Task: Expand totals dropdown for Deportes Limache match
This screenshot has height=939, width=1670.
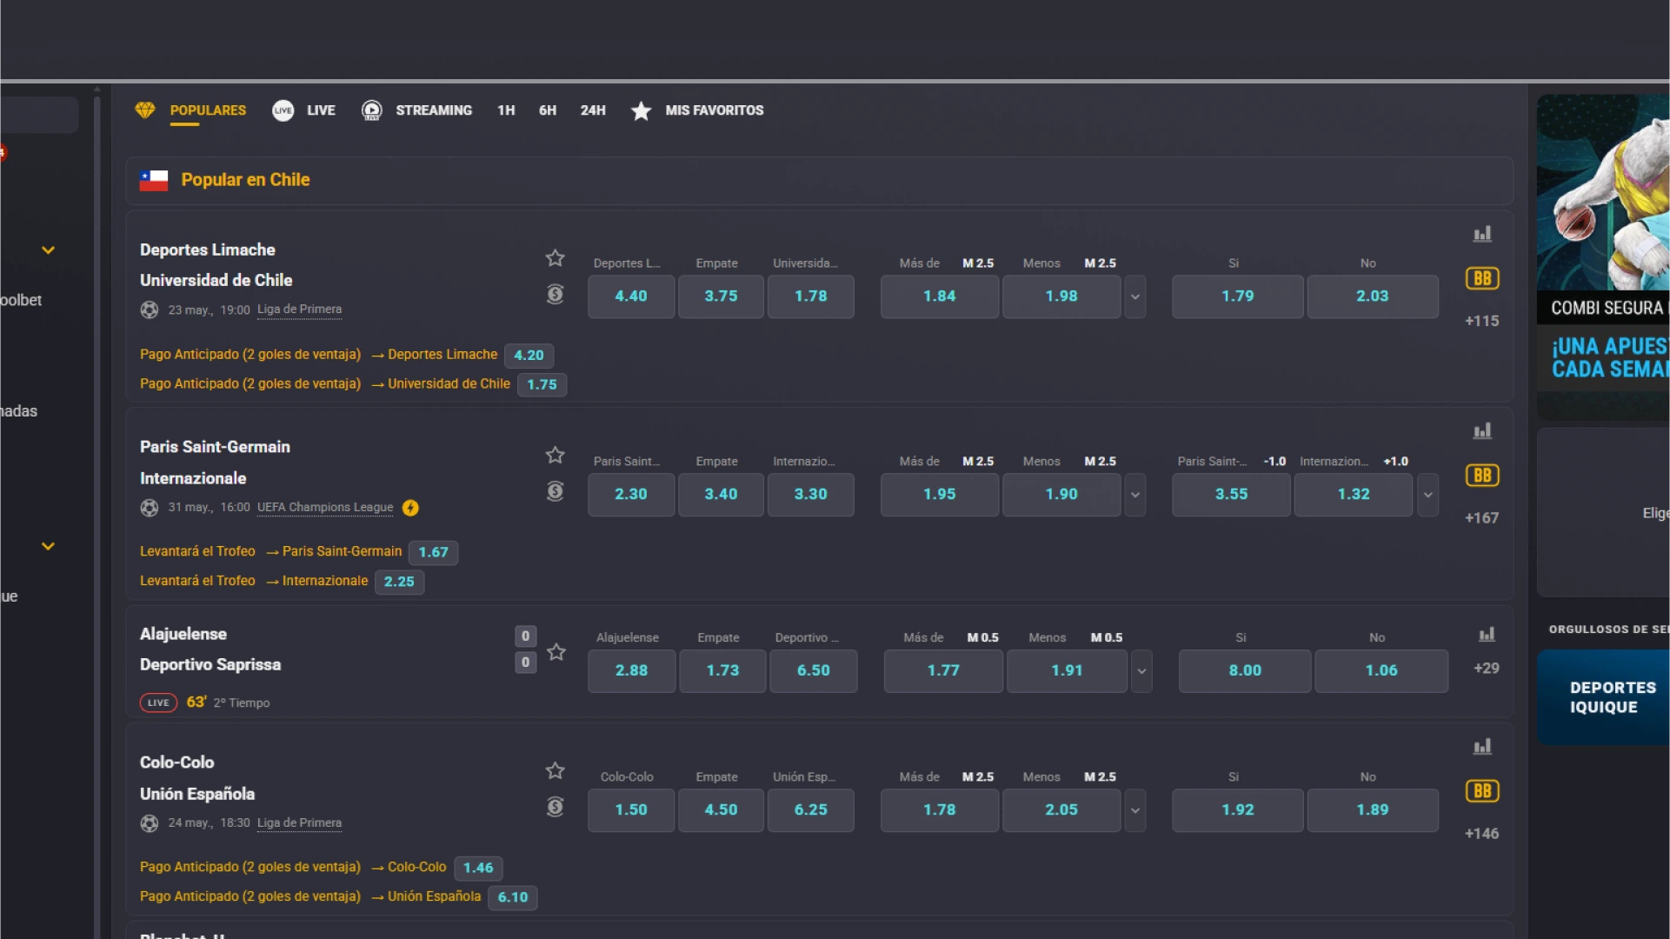Action: coord(1134,296)
